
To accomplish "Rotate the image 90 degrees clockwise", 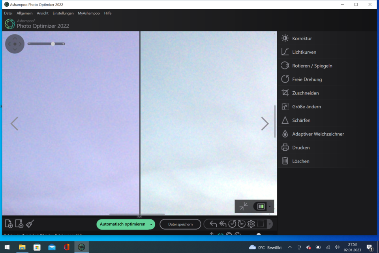I will (x=242, y=224).
